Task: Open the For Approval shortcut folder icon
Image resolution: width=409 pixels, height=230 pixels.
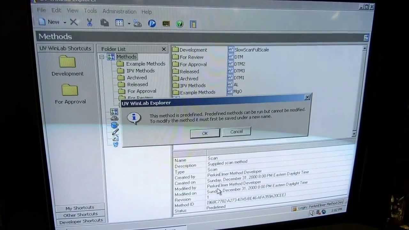Action: tap(70, 90)
